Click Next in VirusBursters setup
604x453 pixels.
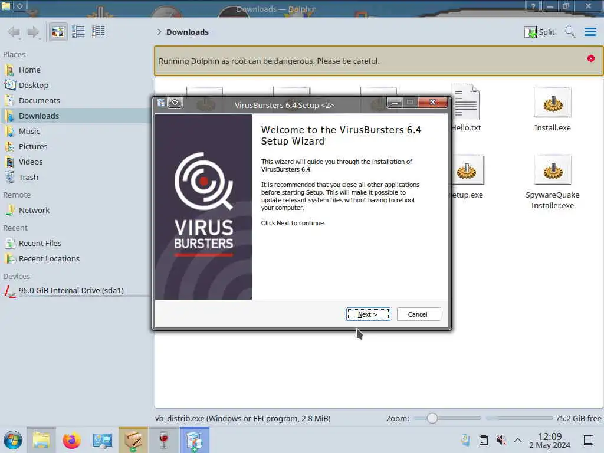tap(368, 314)
